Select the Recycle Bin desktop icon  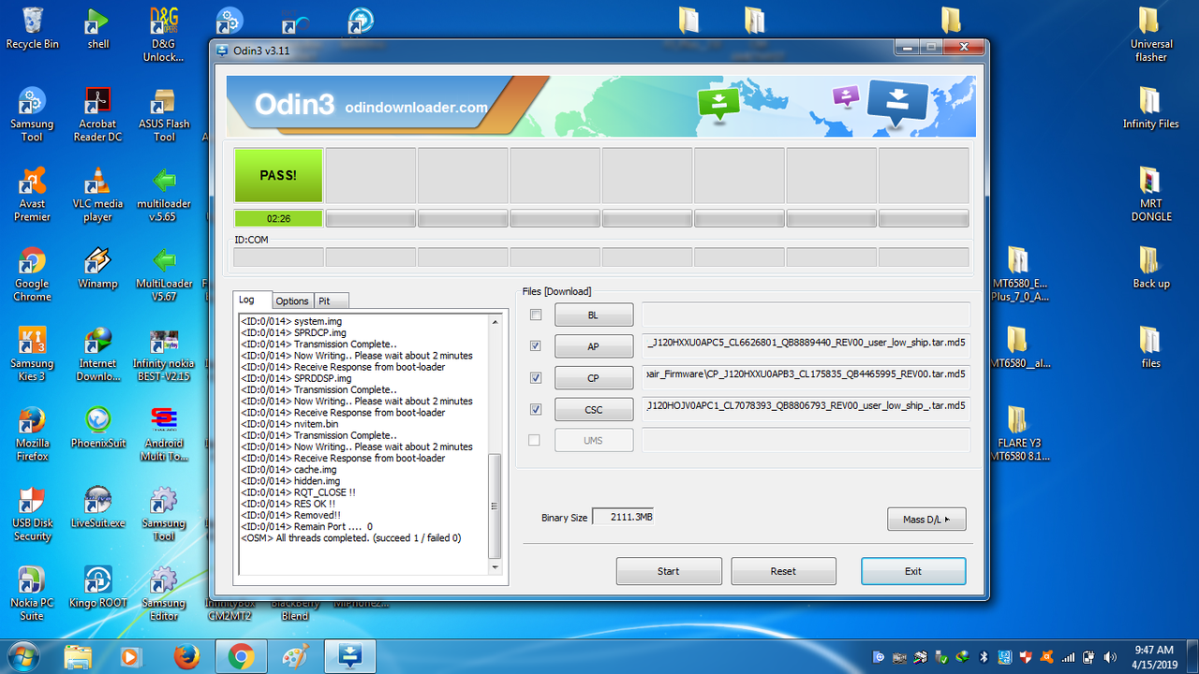32,28
